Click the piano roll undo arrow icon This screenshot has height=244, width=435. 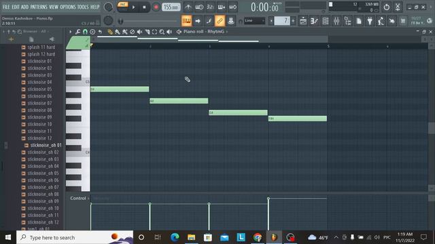tap(100, 32)
